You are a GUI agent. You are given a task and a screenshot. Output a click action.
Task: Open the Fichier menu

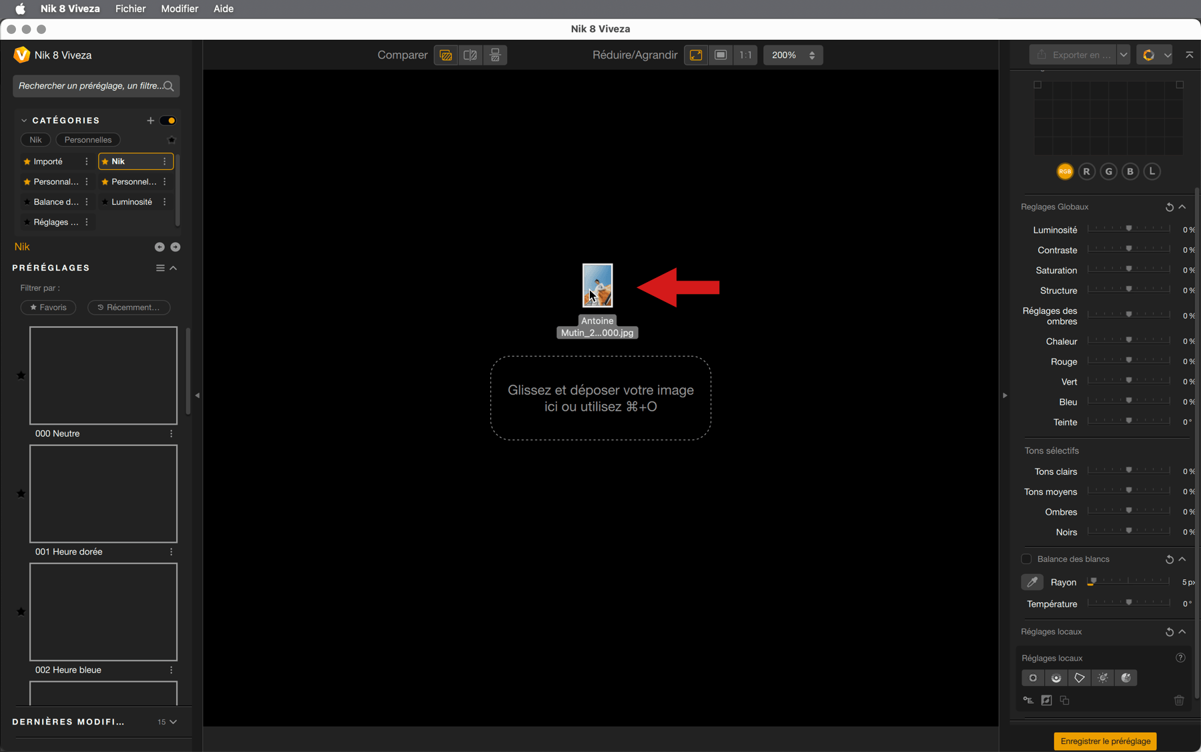[130, 9]
